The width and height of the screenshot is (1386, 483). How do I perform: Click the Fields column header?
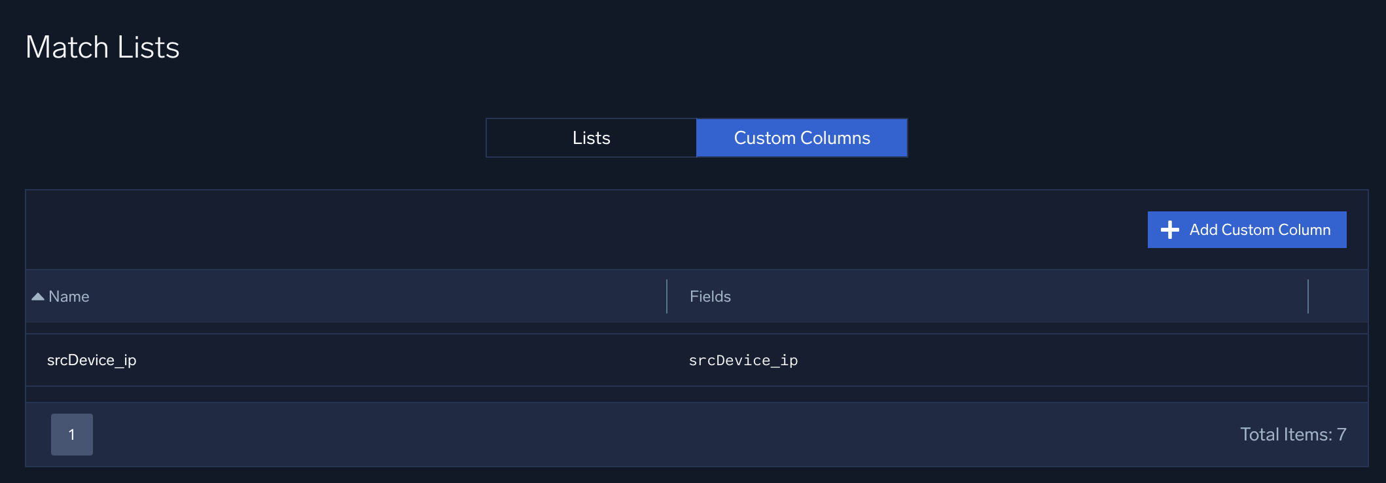coord(709,296)
